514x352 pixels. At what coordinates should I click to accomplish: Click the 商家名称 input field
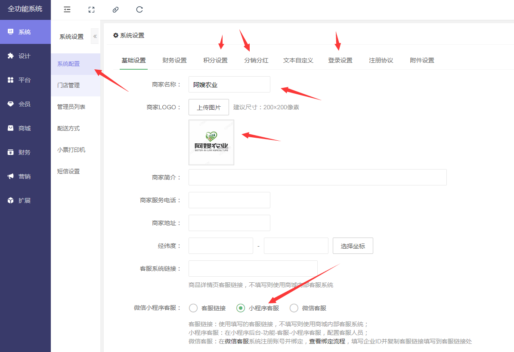point(229,85)
